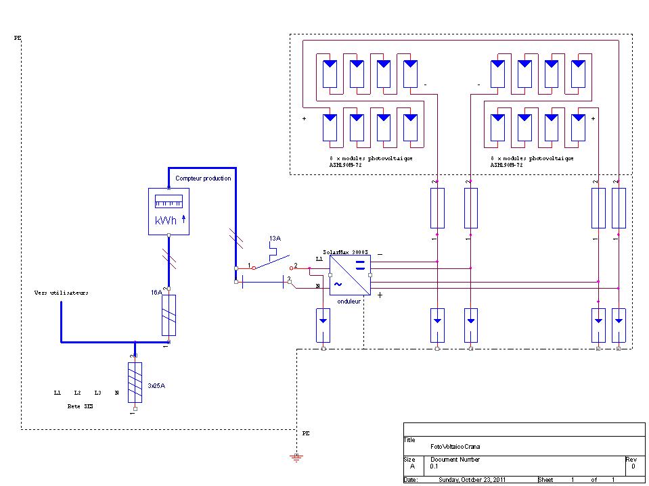Click the kWh production meter symbol
Image resolution: width=649 pixels, height=486 pixels.
(x=169, y=212)
